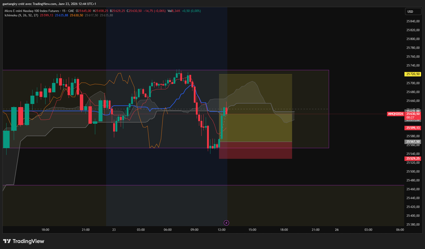Viewport: 425px width, 249px height.
Task: Click the 25700,00 price axis label
Action: pyautogui.click(x=413, y=83)
